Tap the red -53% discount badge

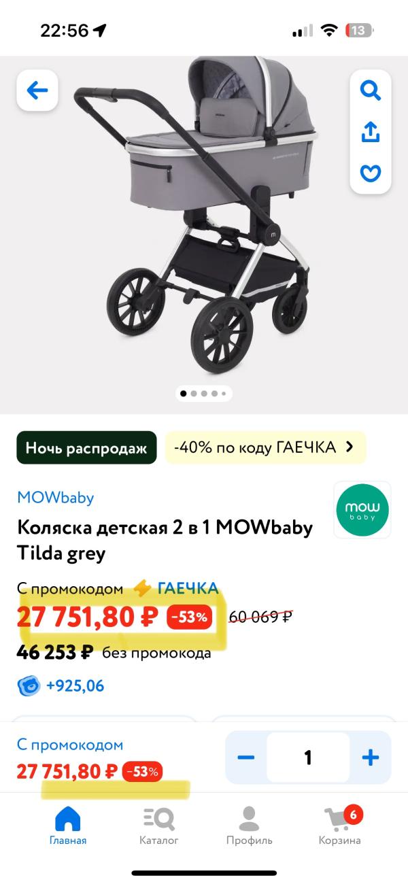pos(191,617)
